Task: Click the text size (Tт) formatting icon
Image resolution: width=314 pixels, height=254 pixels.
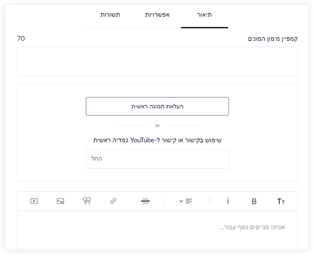Action: (281, 201)
